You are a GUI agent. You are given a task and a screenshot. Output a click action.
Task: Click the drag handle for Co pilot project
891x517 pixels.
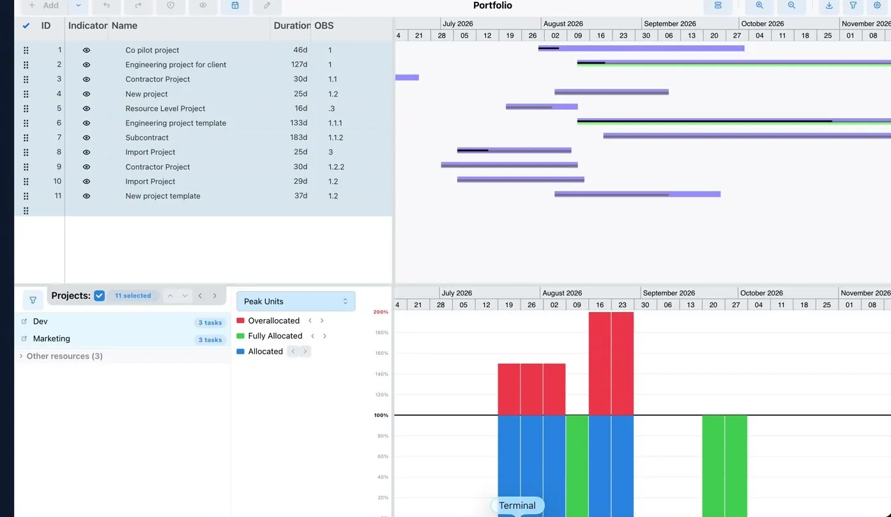pos(26,50)
